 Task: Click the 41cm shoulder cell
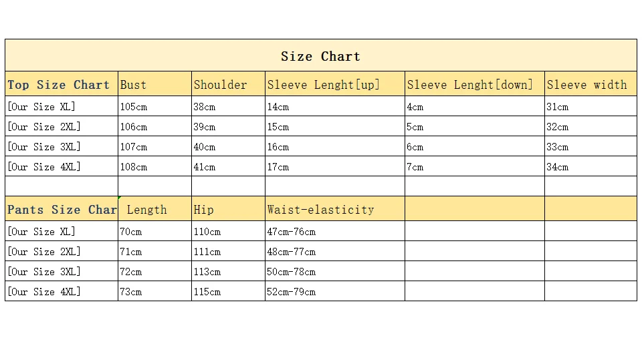(x=228, y=167)
